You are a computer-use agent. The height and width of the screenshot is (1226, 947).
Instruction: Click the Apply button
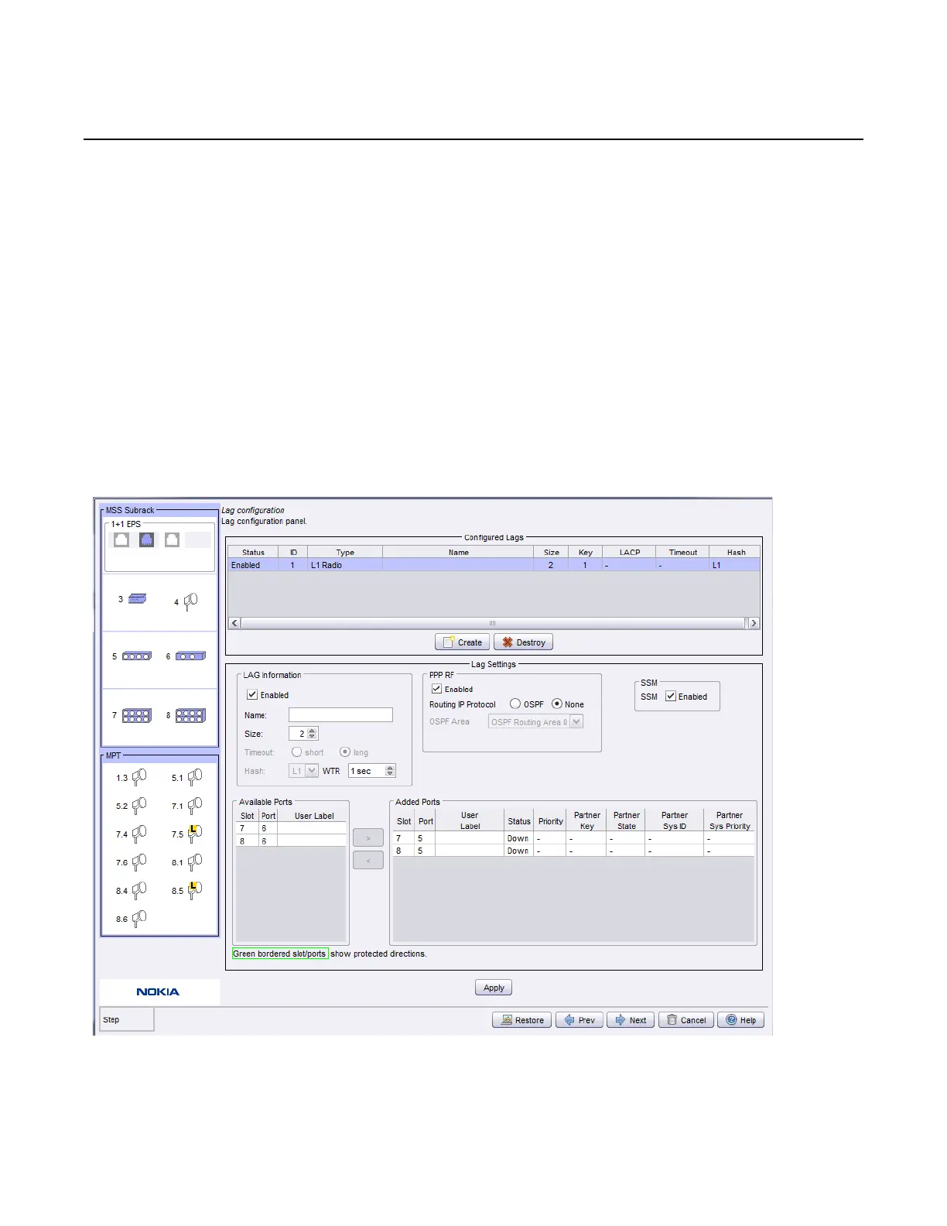494,988
